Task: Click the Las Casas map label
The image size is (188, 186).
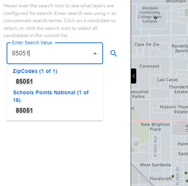Action: (x=167, y=80)
